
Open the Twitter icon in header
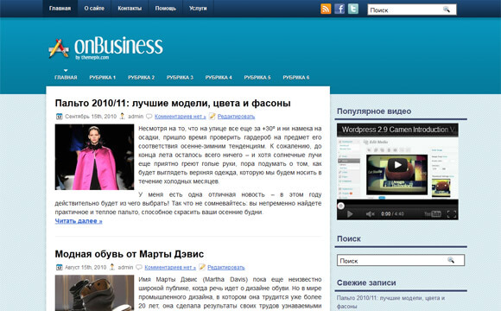click(x=353, y=9)
